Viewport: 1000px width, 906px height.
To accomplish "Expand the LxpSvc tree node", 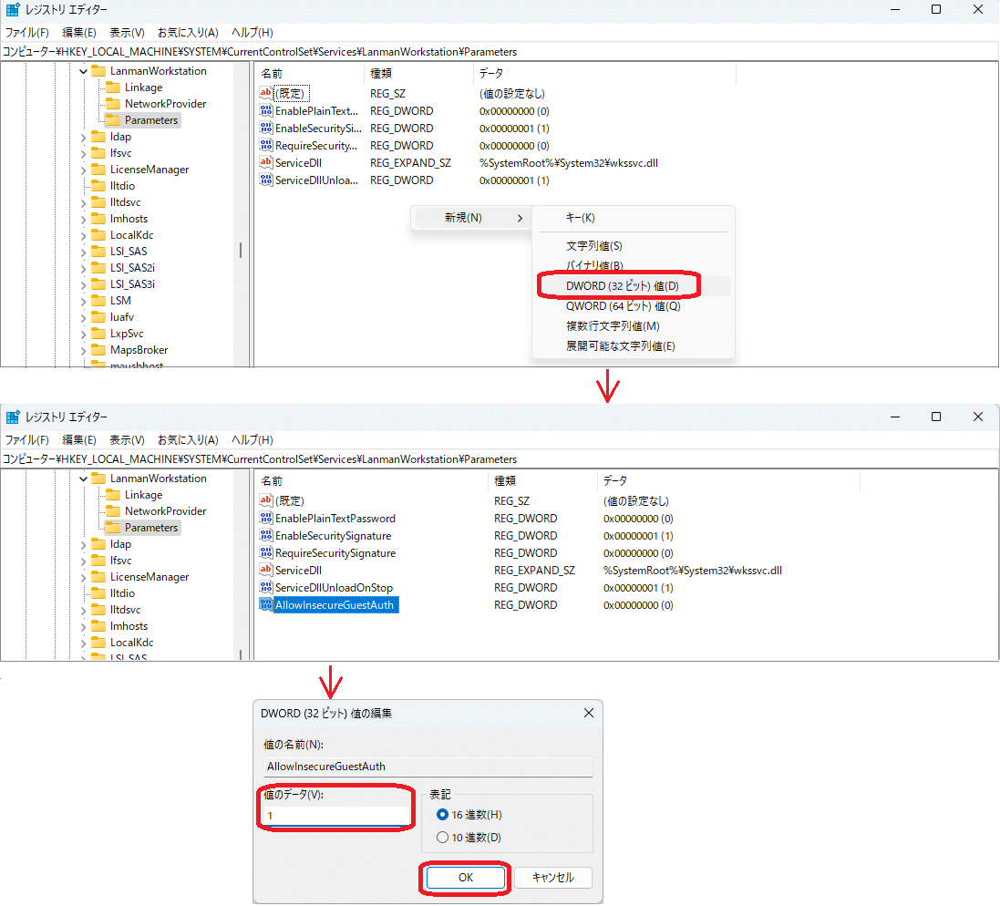I will coord(83,334).
